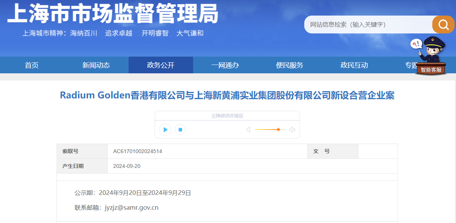Screen dimensions: 456x223
Task: Click the low-volume speaker icon
Action: [248, 130]
